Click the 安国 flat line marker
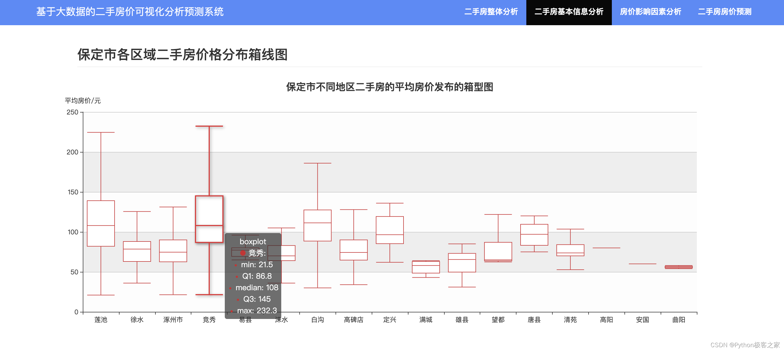Viewport: 784px width, 351px height. (x=643, y=264)
